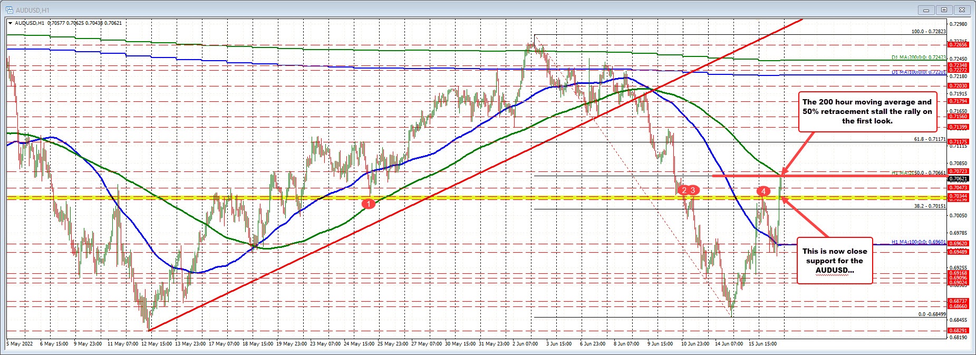The width and height of the screenshot is (976, 355).
Task: Click the red price tag 0.69620
Action: [x=958, y=244]
